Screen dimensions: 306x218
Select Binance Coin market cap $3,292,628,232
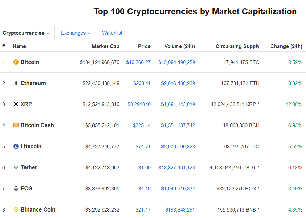[x=102, y=210]
